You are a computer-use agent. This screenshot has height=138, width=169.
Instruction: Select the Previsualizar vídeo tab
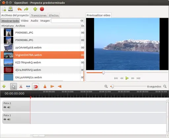[x=98, y=15]
